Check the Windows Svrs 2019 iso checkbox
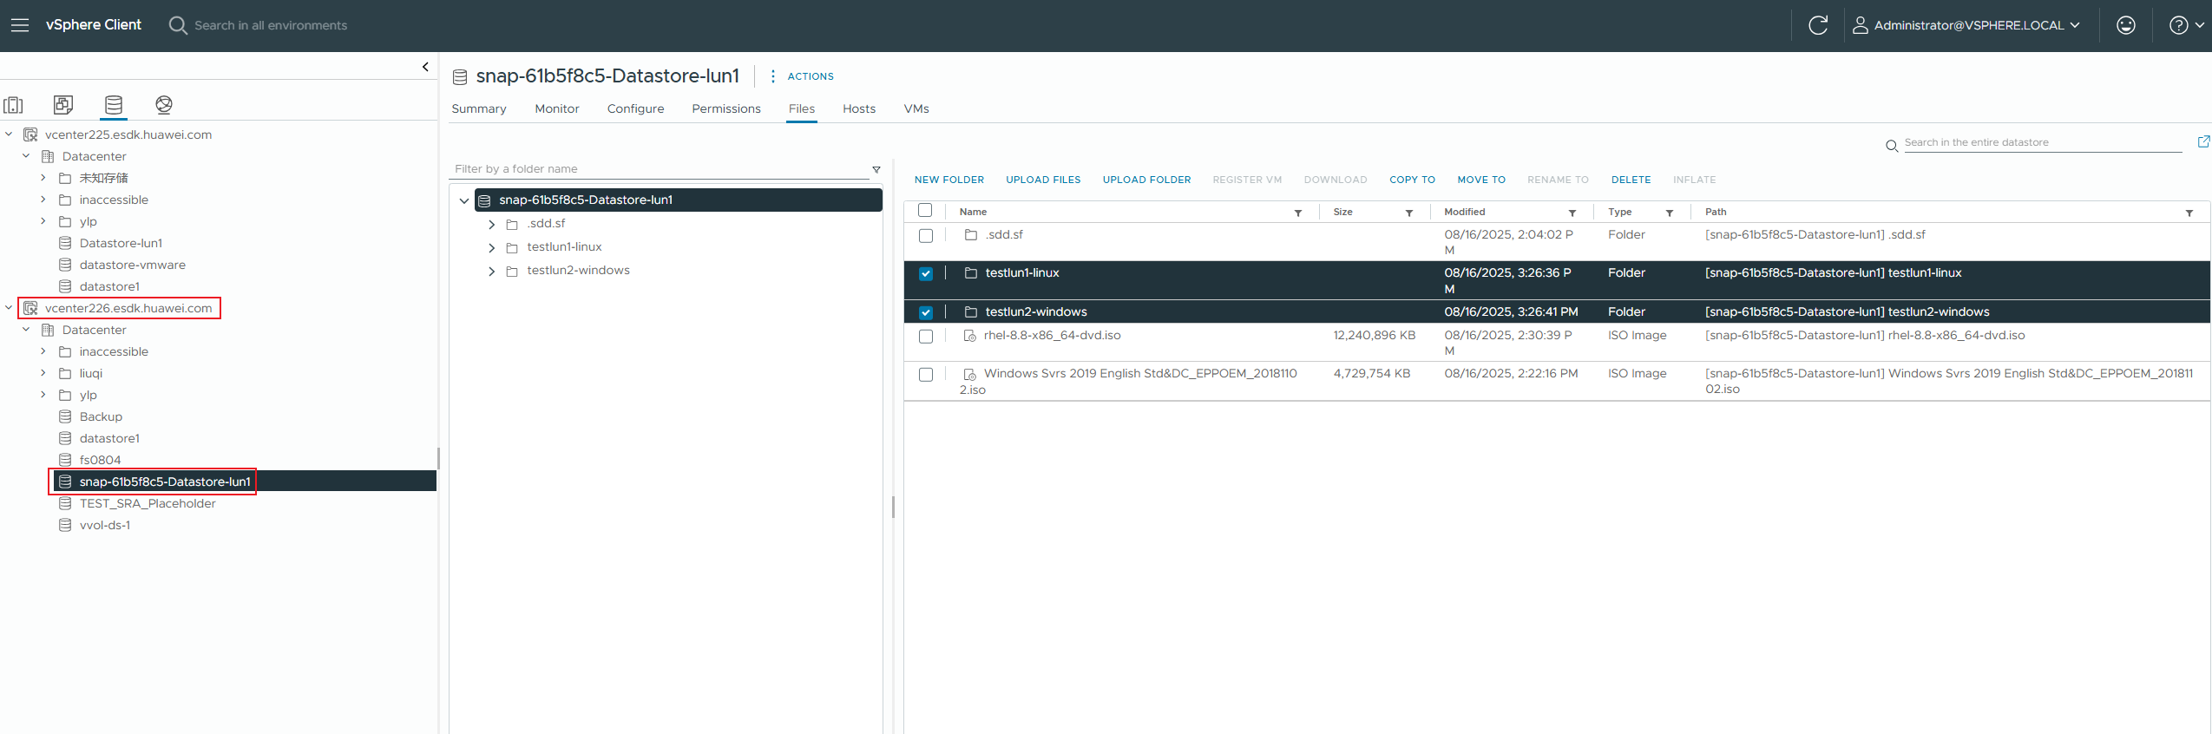 [x=926, y=375]
